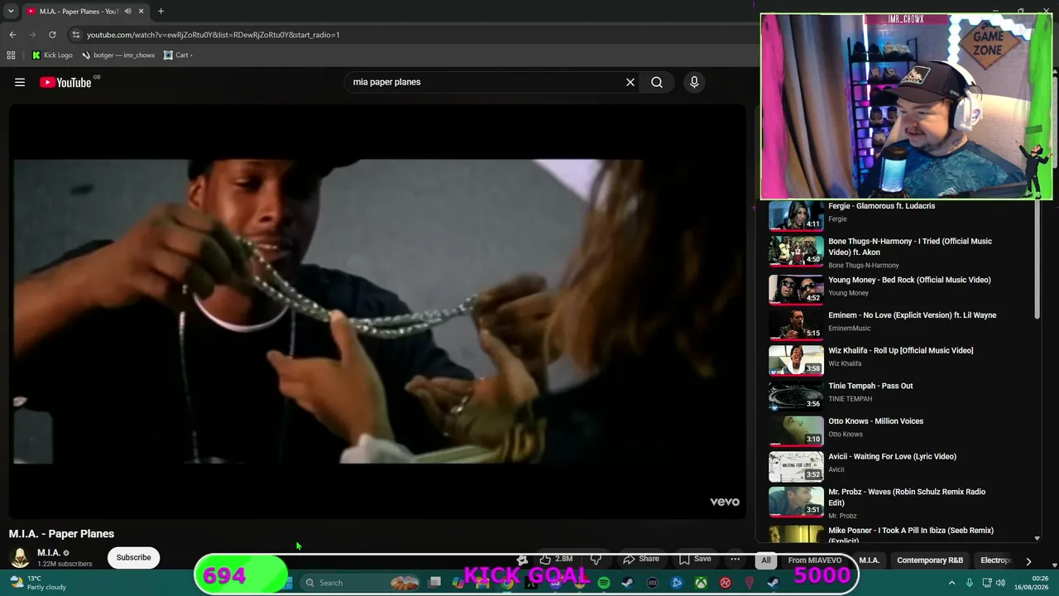Open the taskbar volume control

click(x=1000, y=583)
